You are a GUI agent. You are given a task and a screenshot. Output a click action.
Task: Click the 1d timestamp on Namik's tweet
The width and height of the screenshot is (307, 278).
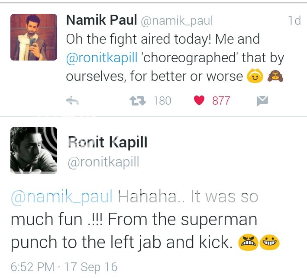(x=294, y=21)
